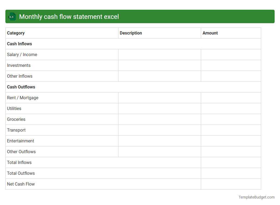This screenshot has height=205, width=280.
Task: Select the Entertainment cell
Action: (20, 141)
